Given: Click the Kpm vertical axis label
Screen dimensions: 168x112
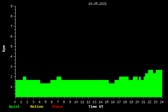Looking at the screenshot, I should [4, 49].
